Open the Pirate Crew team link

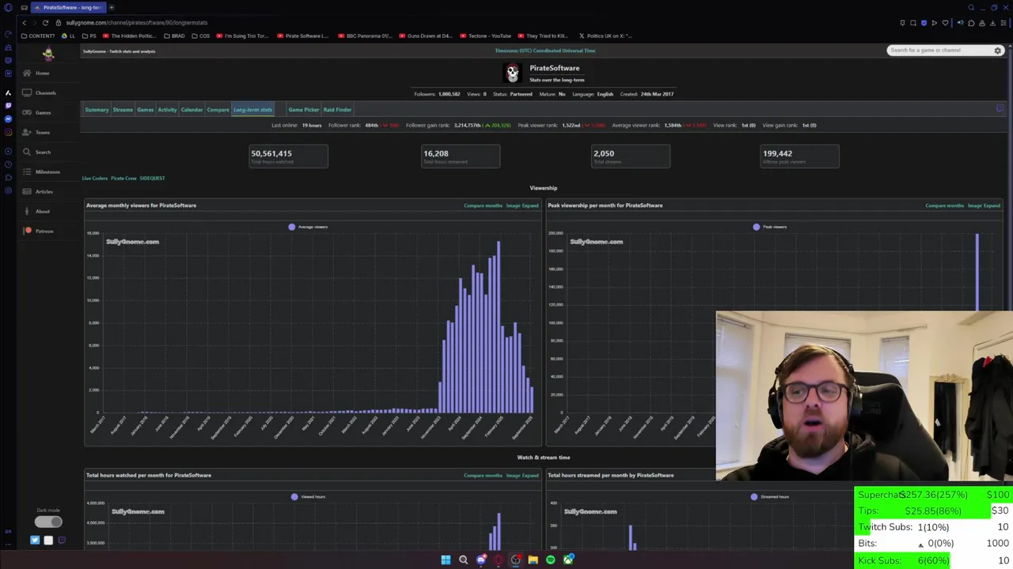pos(123,179)
